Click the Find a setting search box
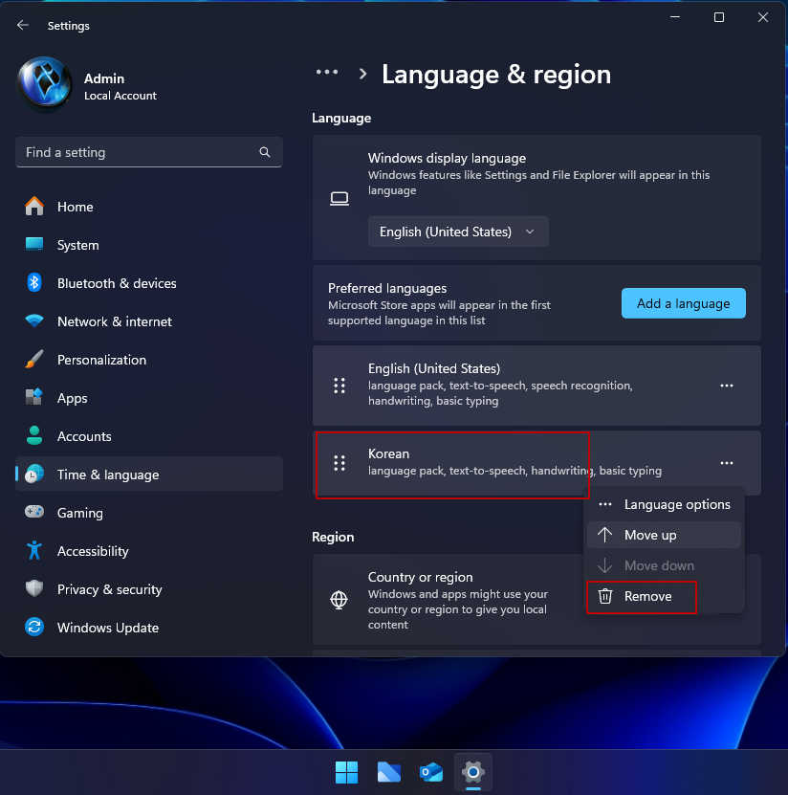The image size is (788, 795). click(x=149, y=152)
